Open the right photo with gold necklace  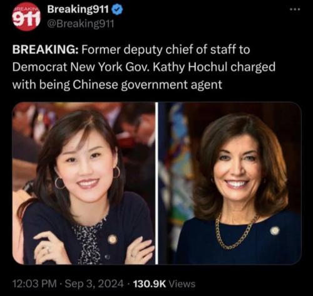point(230,183)
